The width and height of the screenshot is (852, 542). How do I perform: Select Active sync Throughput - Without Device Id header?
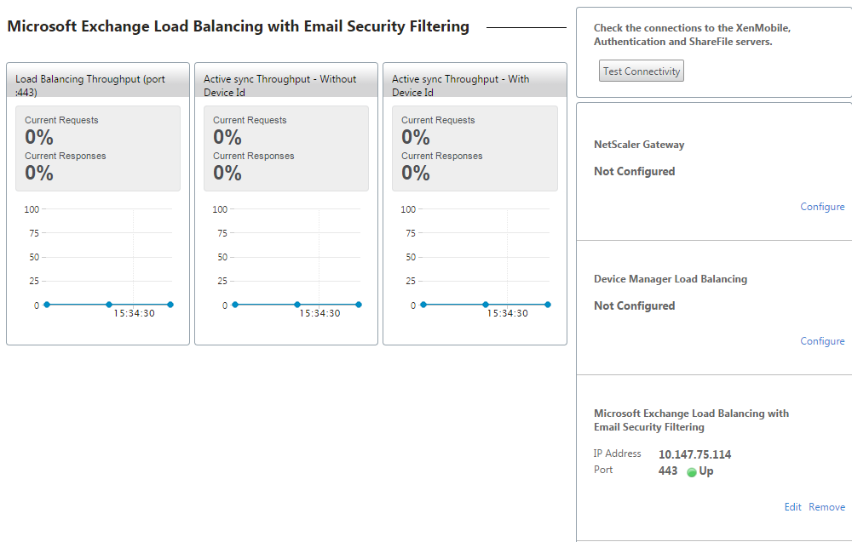click(x=285, y=83)
